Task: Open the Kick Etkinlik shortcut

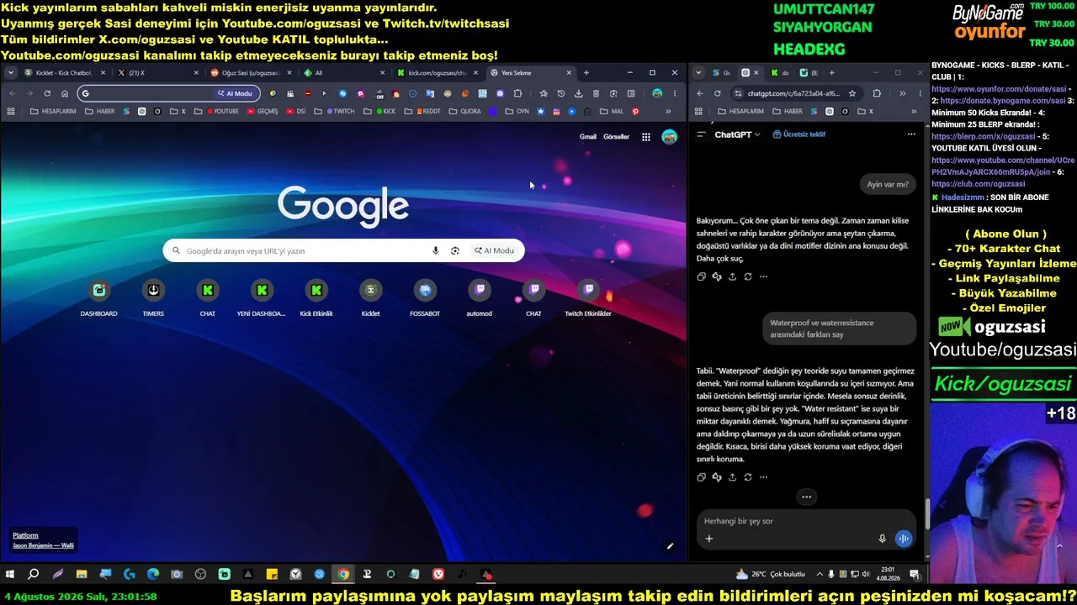Action: (x=316, y=297)
